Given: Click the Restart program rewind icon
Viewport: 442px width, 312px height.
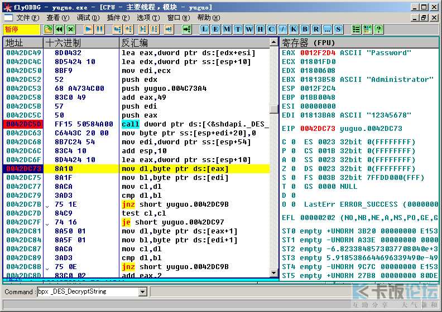Looking at the screenshot, I should tap(59, 30).
